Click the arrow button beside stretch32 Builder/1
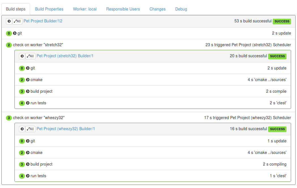 pyautogui.click(x=22, y=56)
